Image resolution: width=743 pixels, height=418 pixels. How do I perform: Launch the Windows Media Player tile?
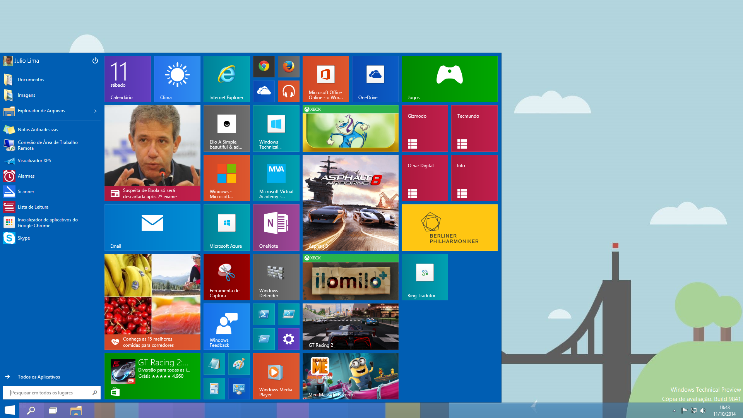pos(276,376)
